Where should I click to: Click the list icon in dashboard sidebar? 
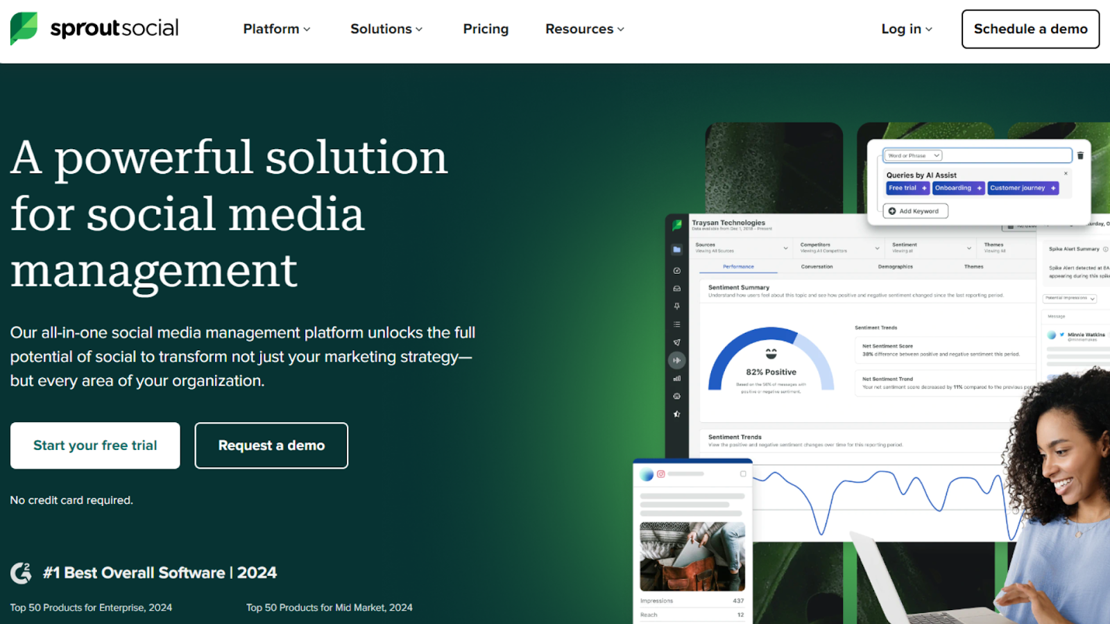coord(677,324)
